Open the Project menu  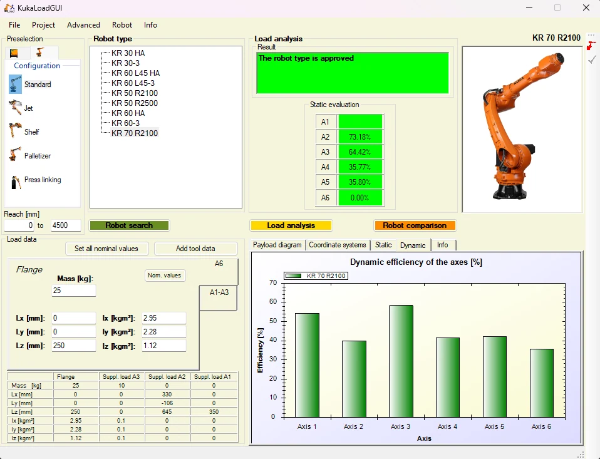point(43,25)
